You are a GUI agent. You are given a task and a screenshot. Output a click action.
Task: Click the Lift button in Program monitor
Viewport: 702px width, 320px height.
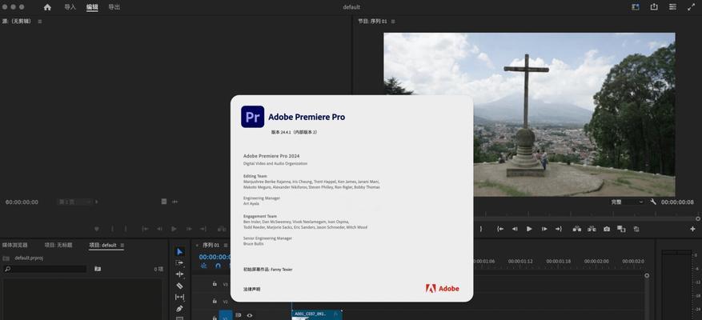577,229
